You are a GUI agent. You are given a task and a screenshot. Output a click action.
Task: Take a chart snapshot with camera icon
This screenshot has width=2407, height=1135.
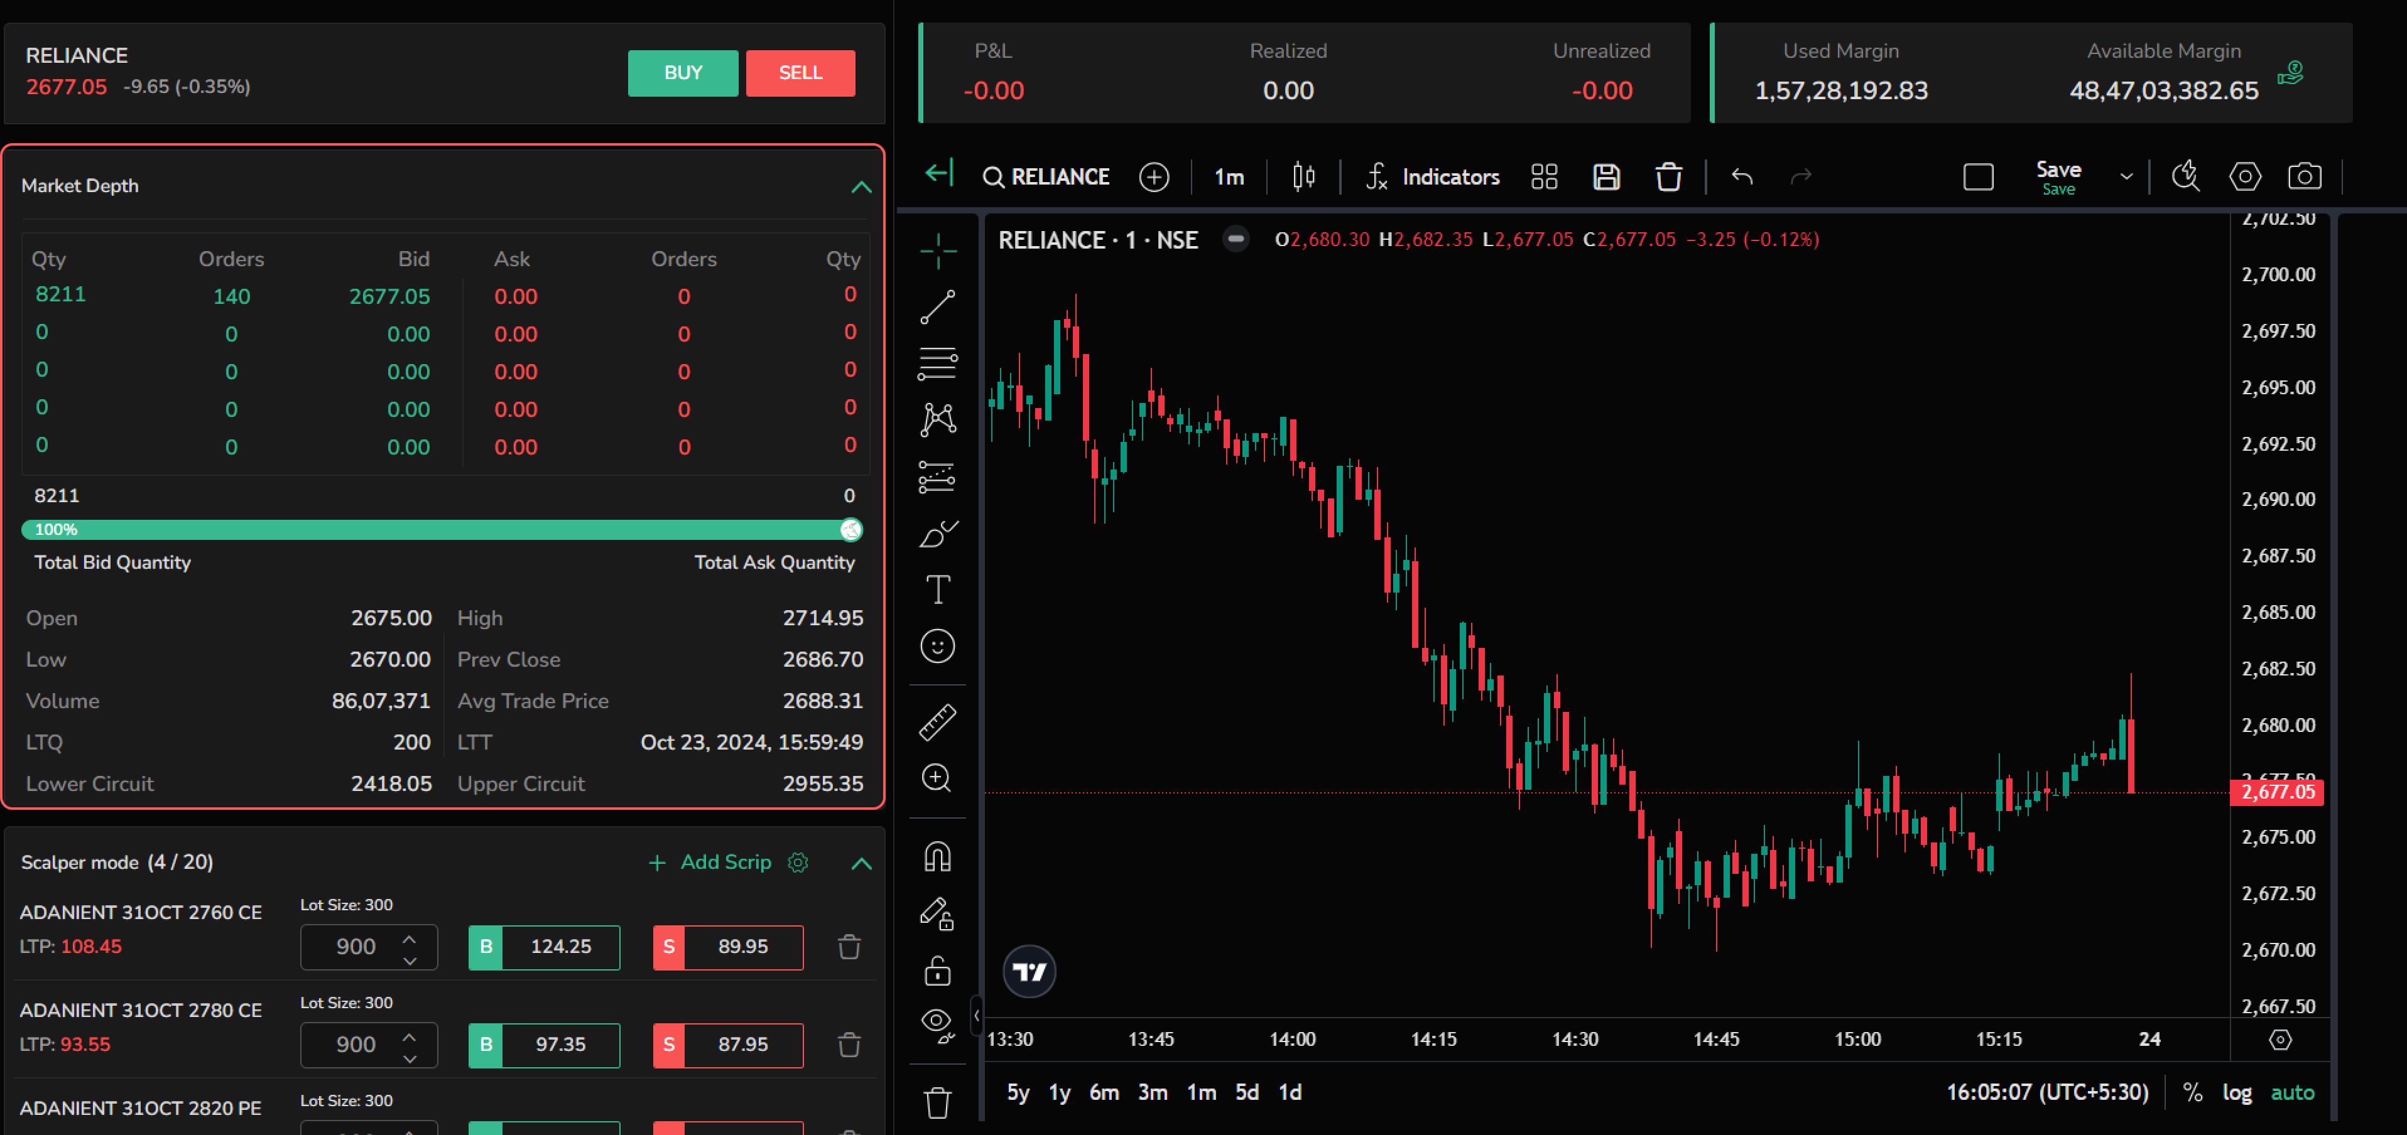click(2304, 178)
